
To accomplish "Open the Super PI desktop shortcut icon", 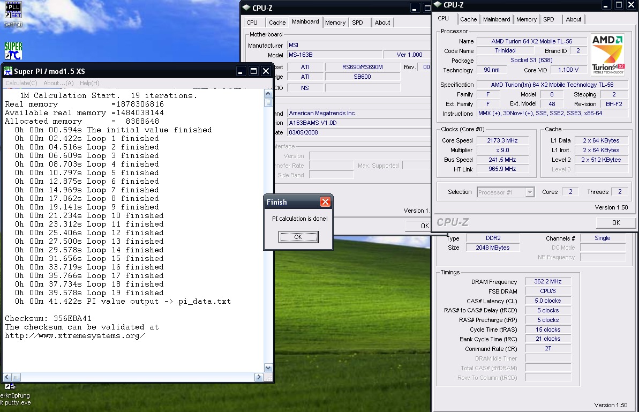I will [13, 50].
